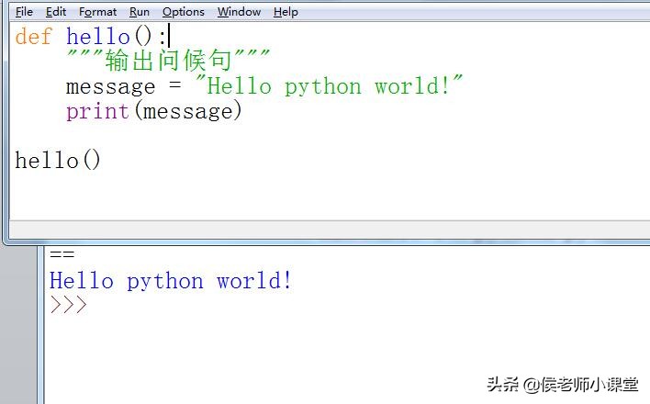The height and width of the screenshot is (404, 650).
Task: Open the Window menu
Action: pos(240,12)
